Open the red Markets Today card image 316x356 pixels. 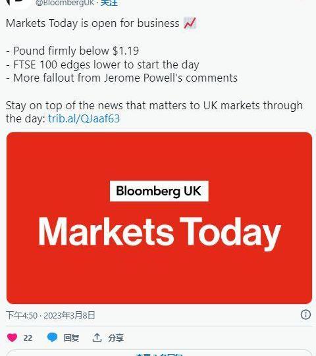tap(159, 218)
